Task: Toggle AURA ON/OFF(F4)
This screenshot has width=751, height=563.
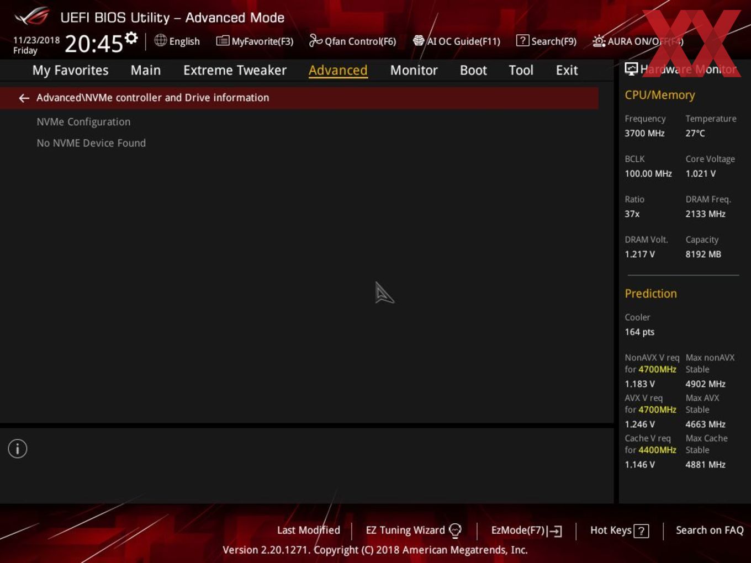Action: (646, 41)
